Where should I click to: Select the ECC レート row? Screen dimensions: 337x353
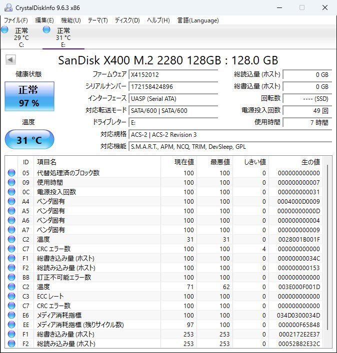click(164, 296)
